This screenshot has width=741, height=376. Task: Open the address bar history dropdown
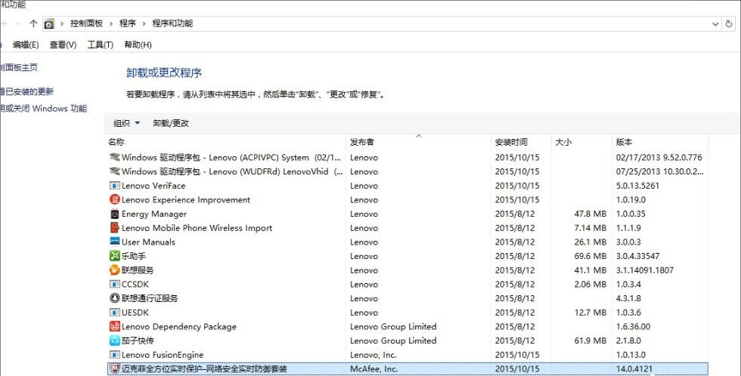pos(715,23)
